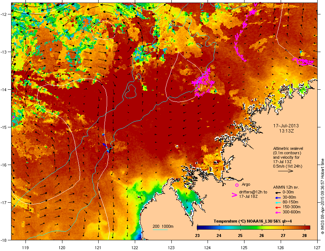Click the colorbar tick label 24
The image size is (325, 251).
(x=219, y=235)
